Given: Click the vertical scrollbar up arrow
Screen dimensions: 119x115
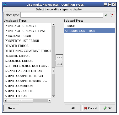Looking at the screenshot, I should pyautogui.click(x=53, y=25).
